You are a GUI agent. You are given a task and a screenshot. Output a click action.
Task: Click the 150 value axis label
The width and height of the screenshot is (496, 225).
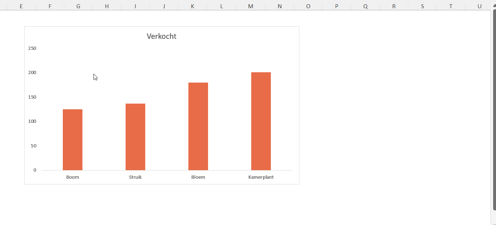[32, 97]
